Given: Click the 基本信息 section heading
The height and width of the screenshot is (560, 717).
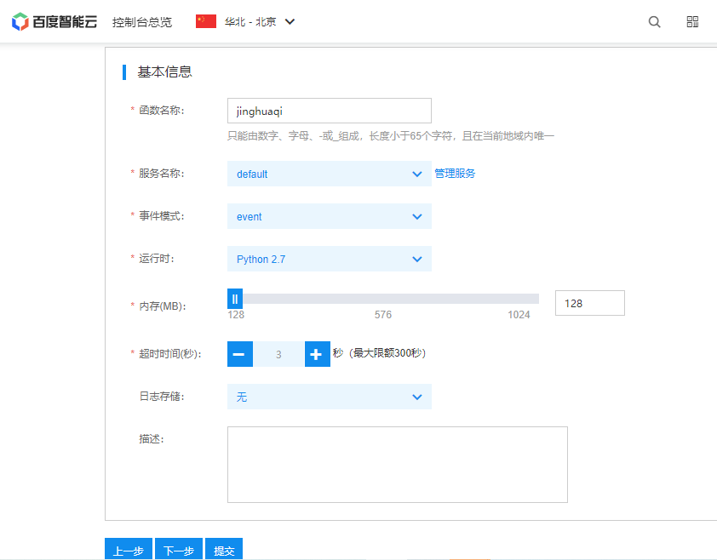Looking at the screenshot, I should [x=164, y=71].
